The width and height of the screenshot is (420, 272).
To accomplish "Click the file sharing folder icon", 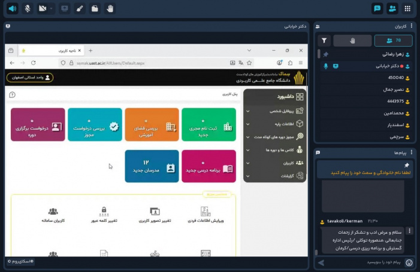I will pyautogui.click(x=95, y=8).
